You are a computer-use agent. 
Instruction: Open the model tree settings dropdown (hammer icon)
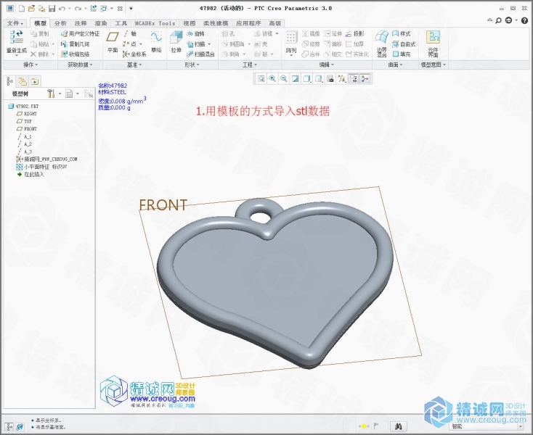(54, 94)
